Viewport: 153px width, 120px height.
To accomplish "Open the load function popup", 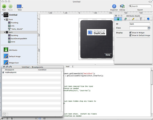I will click(69, 66).
